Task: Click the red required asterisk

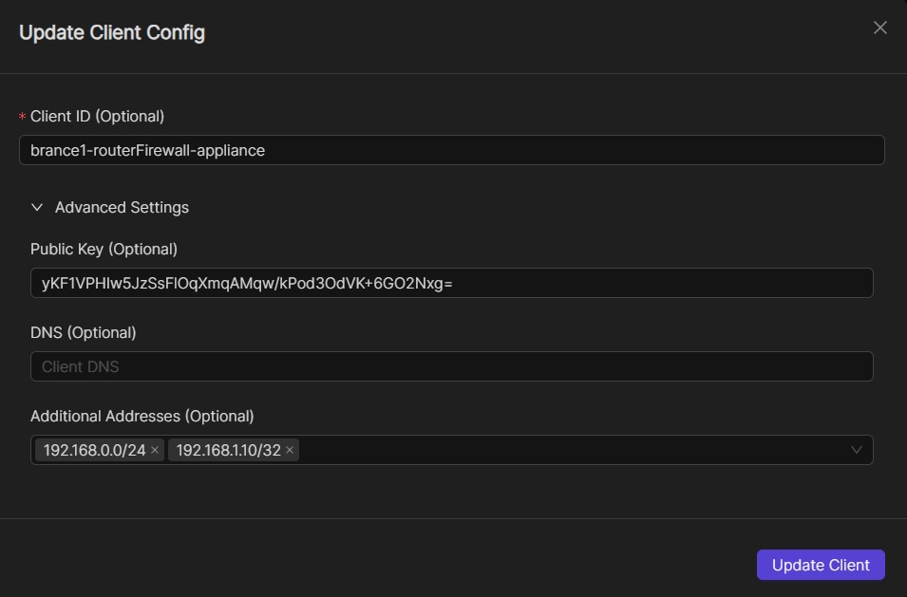Action: point(22,117)
